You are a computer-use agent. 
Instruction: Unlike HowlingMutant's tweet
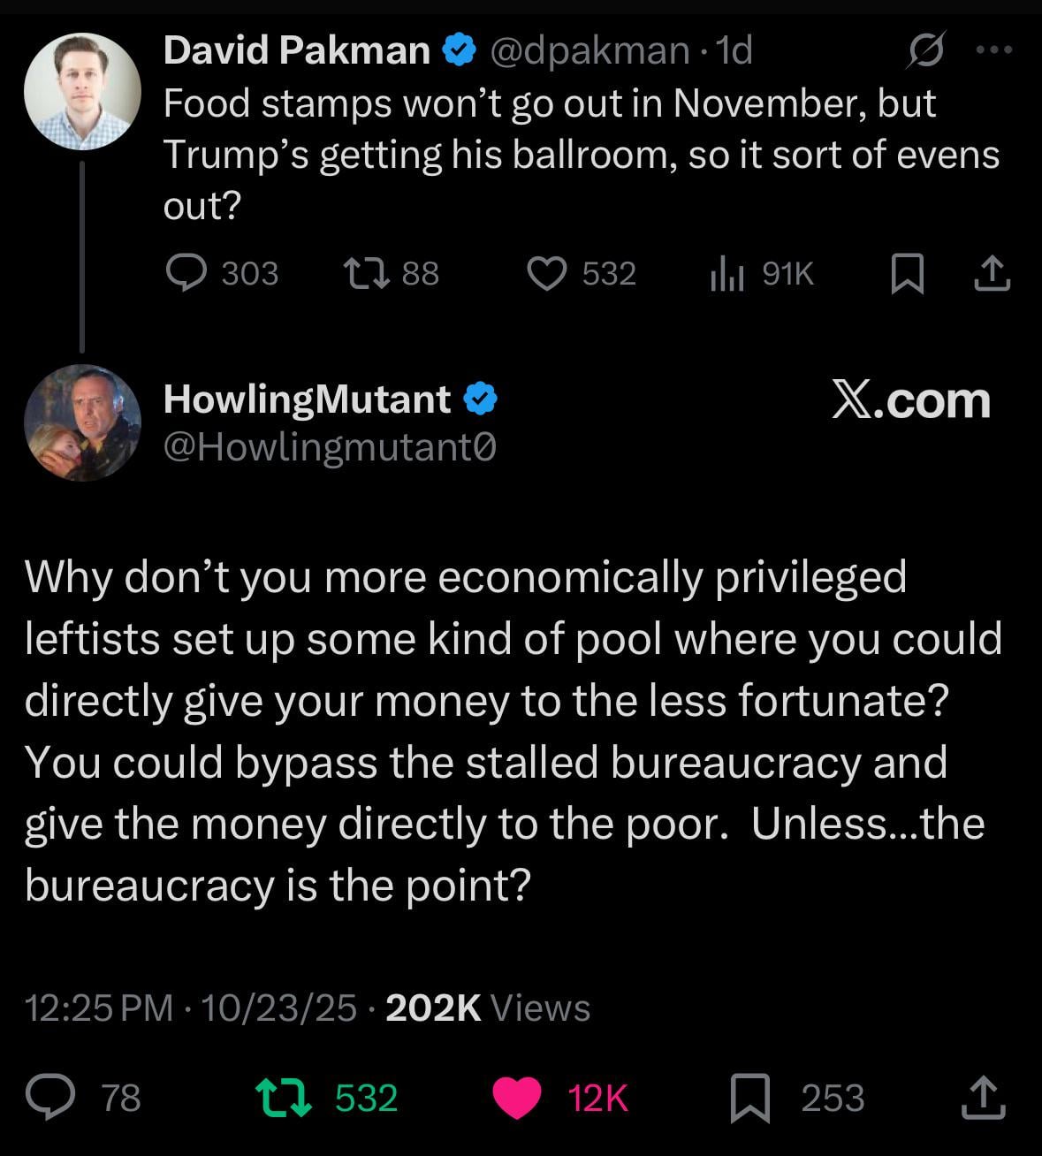[516, 1098]
